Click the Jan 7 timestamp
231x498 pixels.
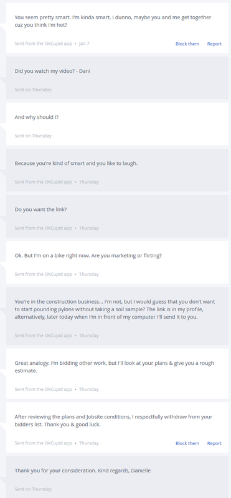point(84,44)
